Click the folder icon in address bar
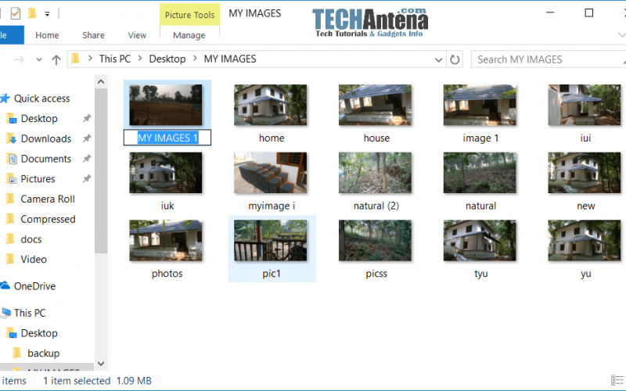 point(75,59)
